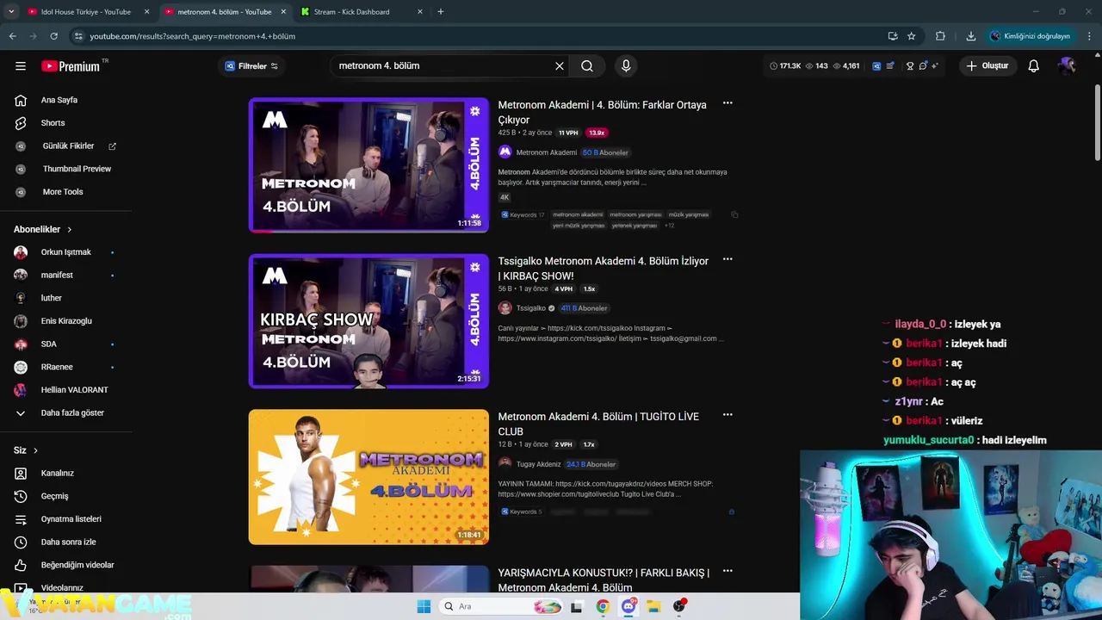Open the Orkun Işıtmak subscription

[65, 252]
